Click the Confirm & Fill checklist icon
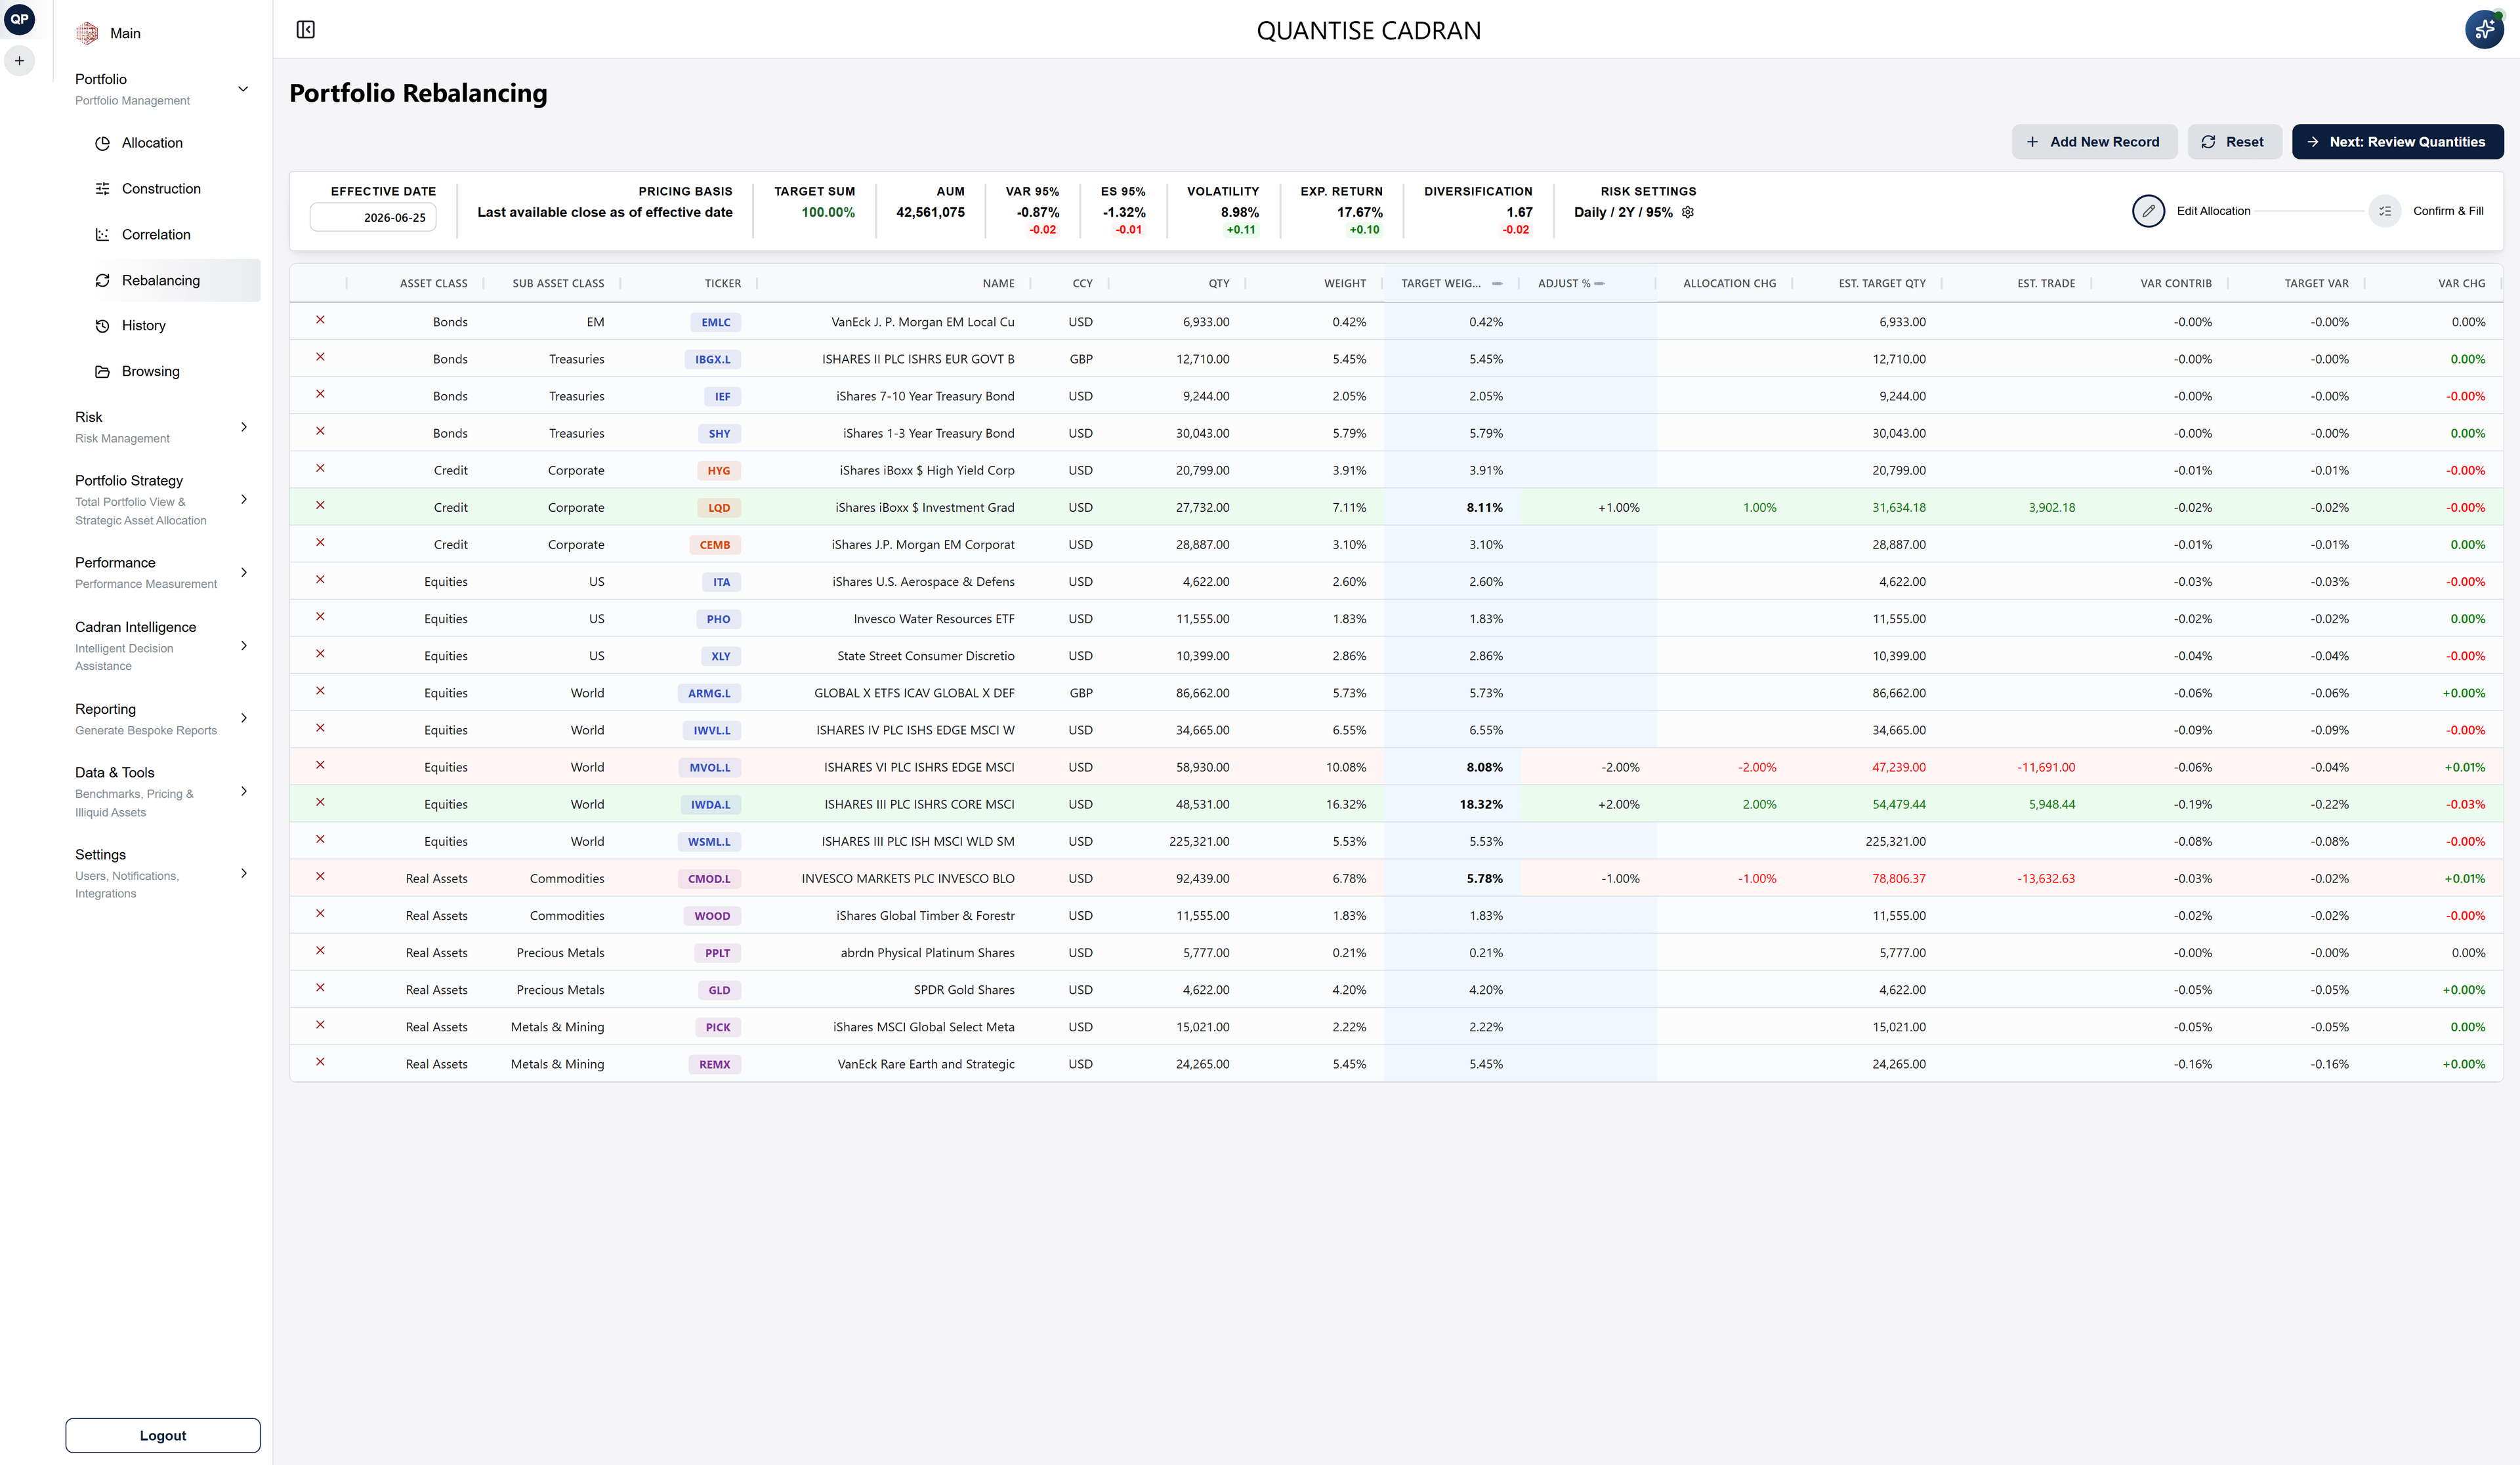This screenshot has height=1465, width=2520. click(x=2385, y=211)
